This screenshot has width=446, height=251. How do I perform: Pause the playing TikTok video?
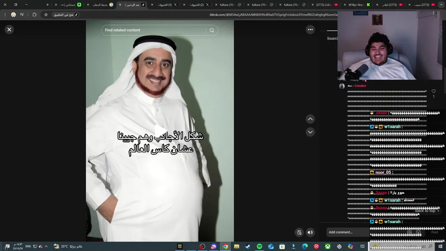(160, 131)
